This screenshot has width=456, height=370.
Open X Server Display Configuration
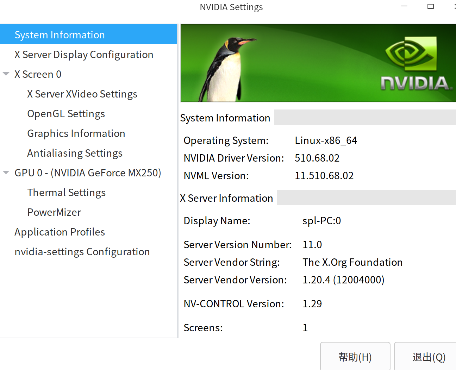point(84,55)
